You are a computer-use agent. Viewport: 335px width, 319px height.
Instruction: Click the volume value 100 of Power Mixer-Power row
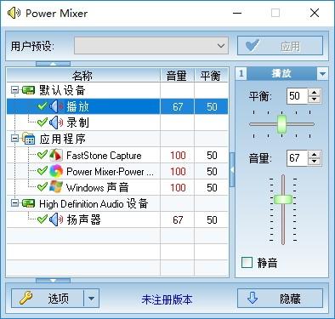click(x=178, y=172)
